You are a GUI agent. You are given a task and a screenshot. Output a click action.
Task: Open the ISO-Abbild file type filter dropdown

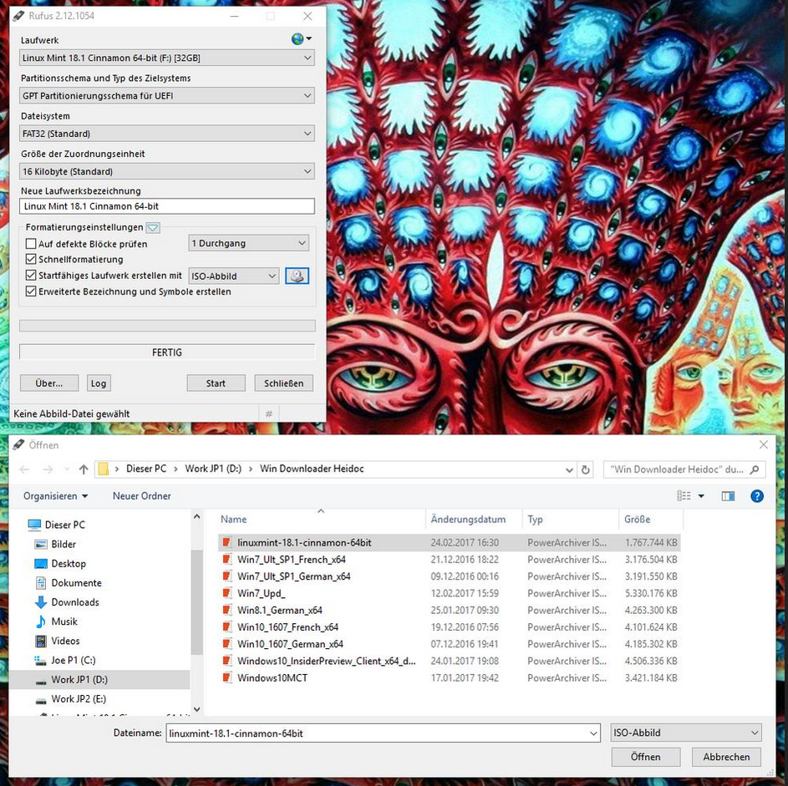click(686, 733)
